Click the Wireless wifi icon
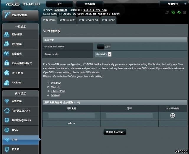The width and height of the screenshot is (189, 154). point(6,101)
